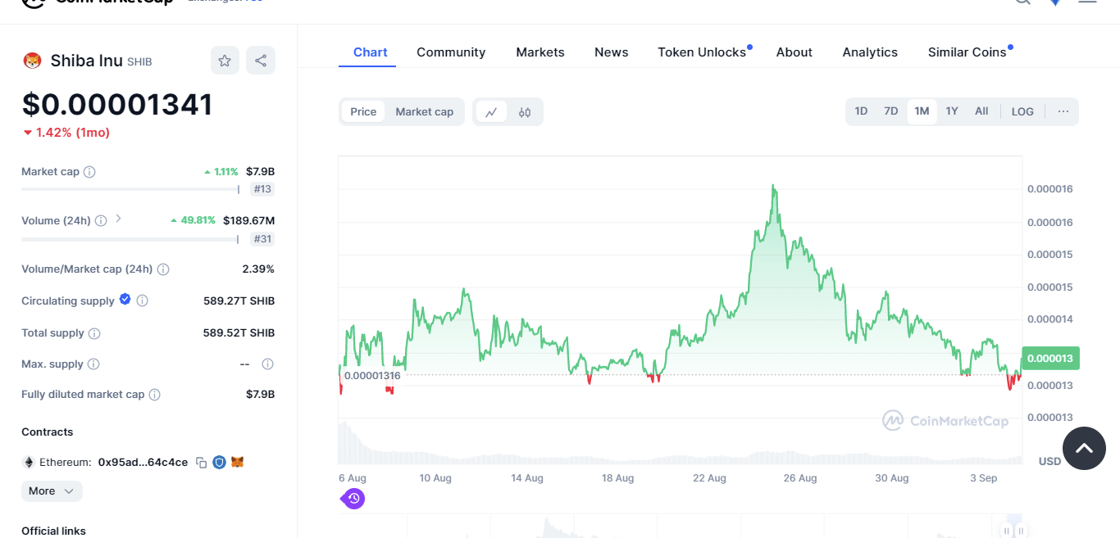The height and width of the screenshot is (538, 1120).
Task: Show Fully diluted market cap info icon
Action: [155, 395]
